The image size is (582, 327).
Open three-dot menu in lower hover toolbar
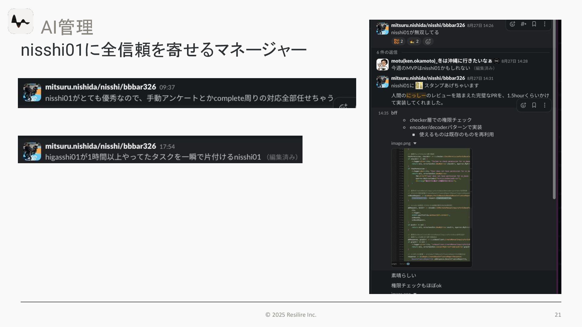pos(545,105)
